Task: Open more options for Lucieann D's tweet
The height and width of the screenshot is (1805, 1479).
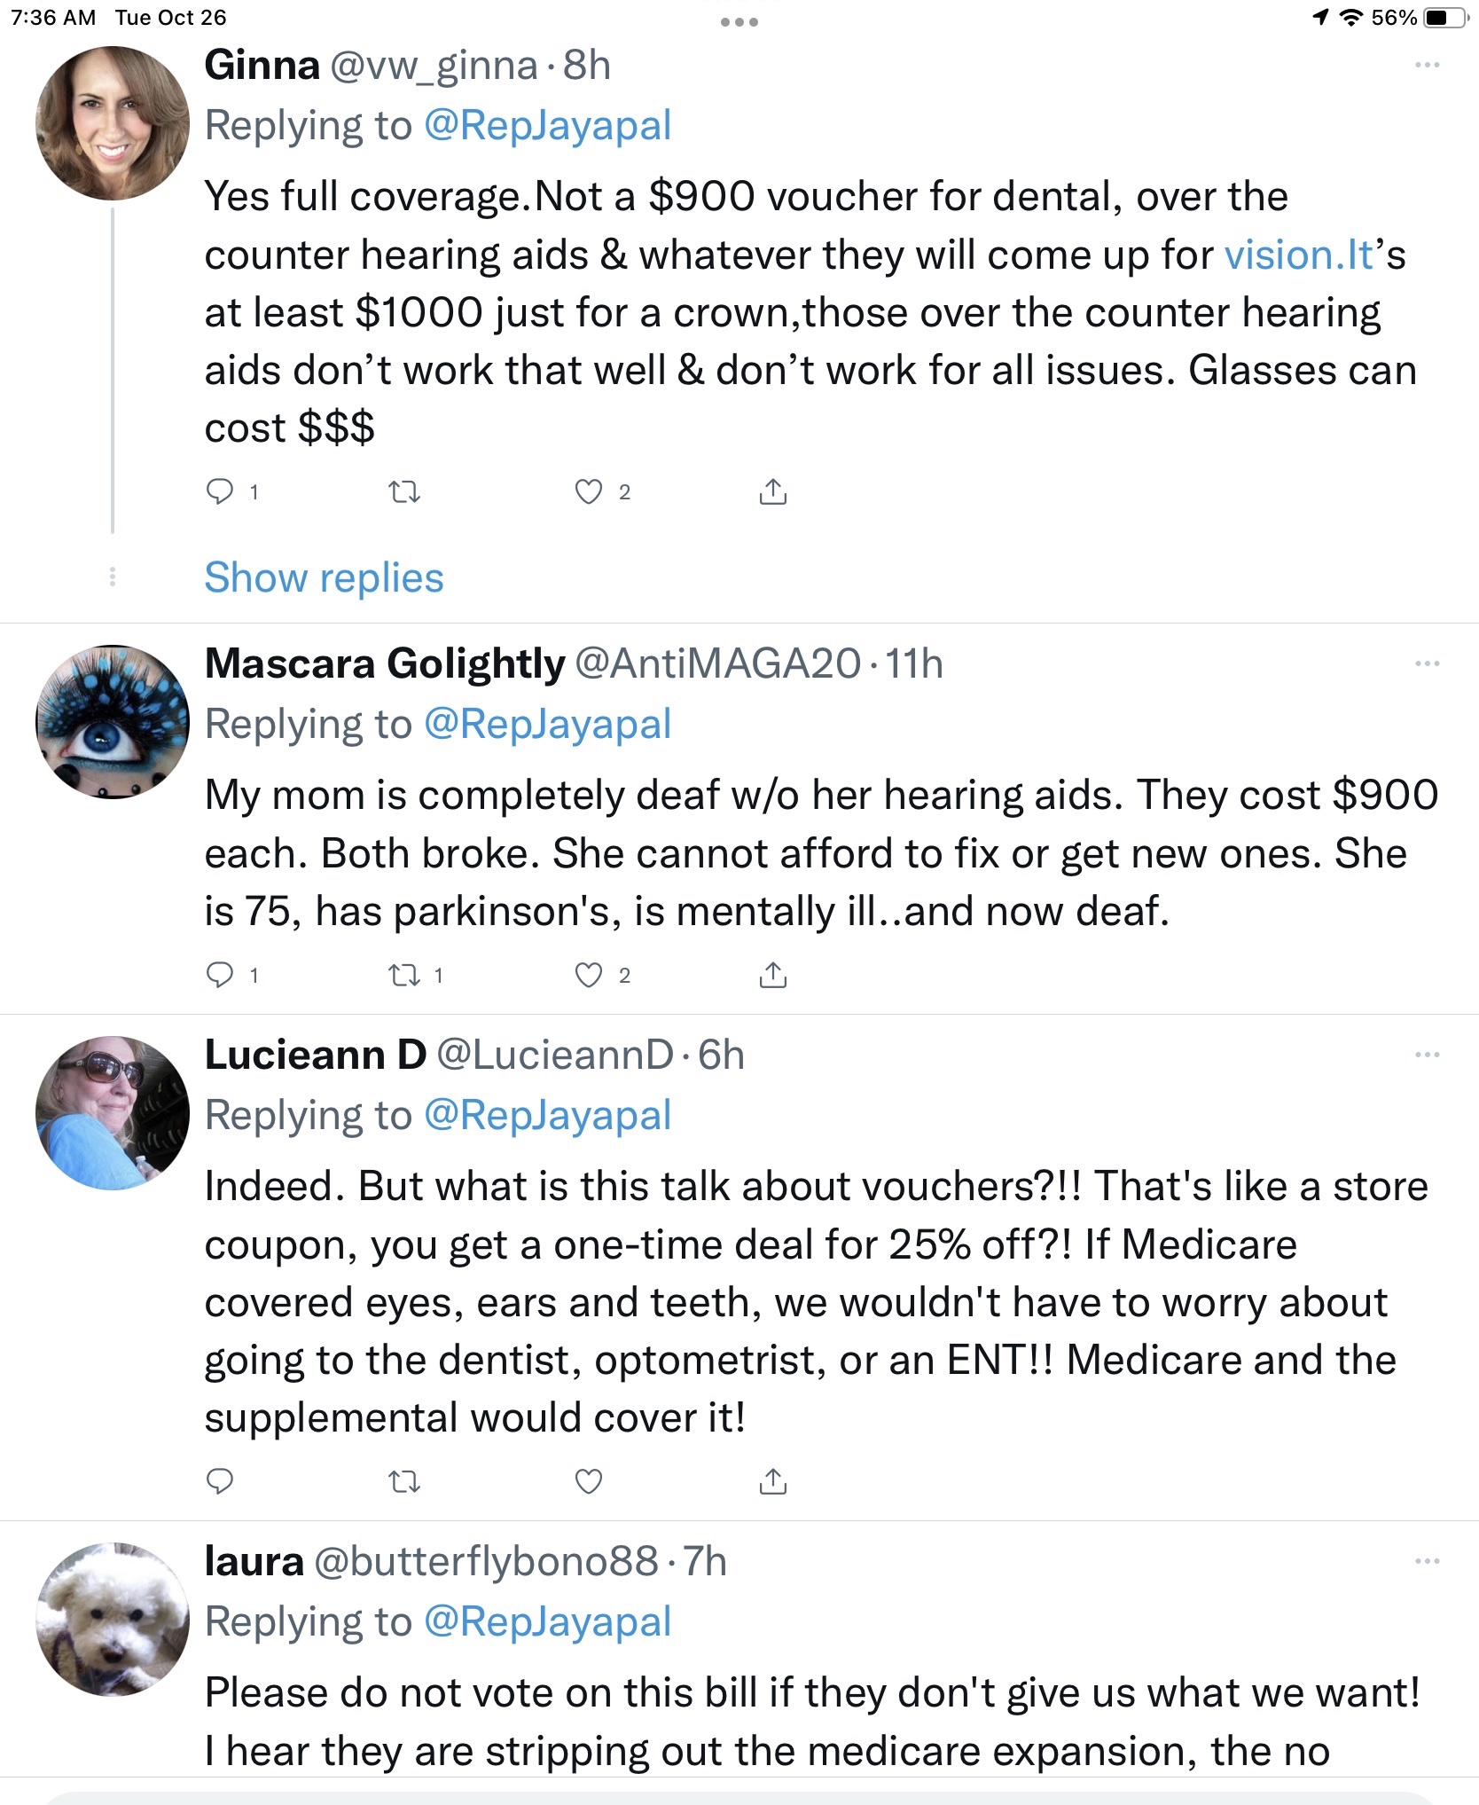Action: coord(1427,1055)
